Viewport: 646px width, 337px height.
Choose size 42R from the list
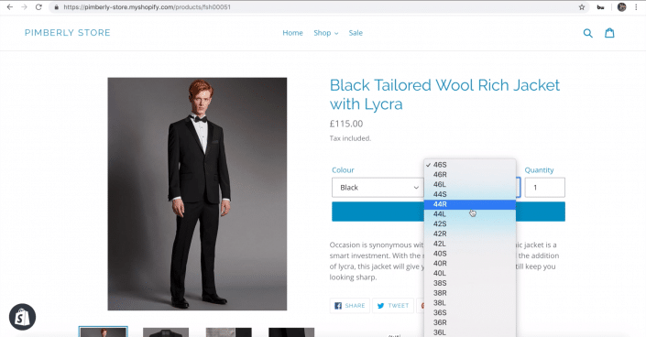click(x=470, y=234)
